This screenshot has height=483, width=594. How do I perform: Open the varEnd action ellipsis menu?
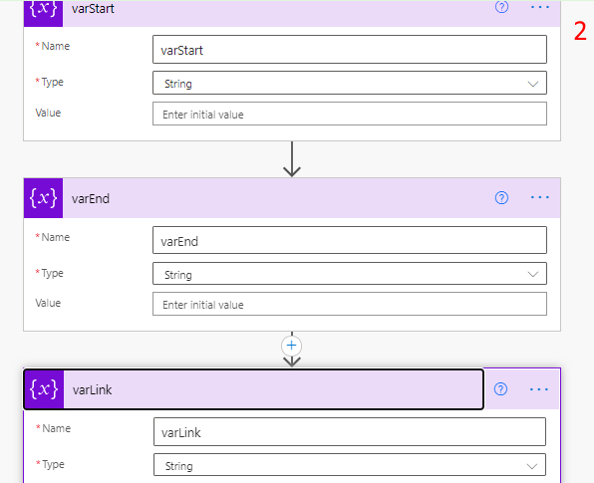click(540, 197)
